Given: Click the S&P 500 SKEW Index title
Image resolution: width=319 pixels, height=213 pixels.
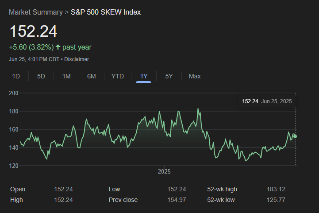Looking at the screenshot, I should pos(106,12).
